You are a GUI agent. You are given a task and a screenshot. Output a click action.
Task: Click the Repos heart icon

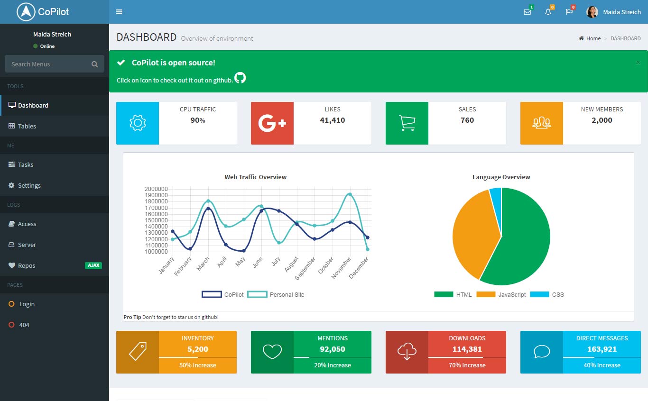point(12,265)
